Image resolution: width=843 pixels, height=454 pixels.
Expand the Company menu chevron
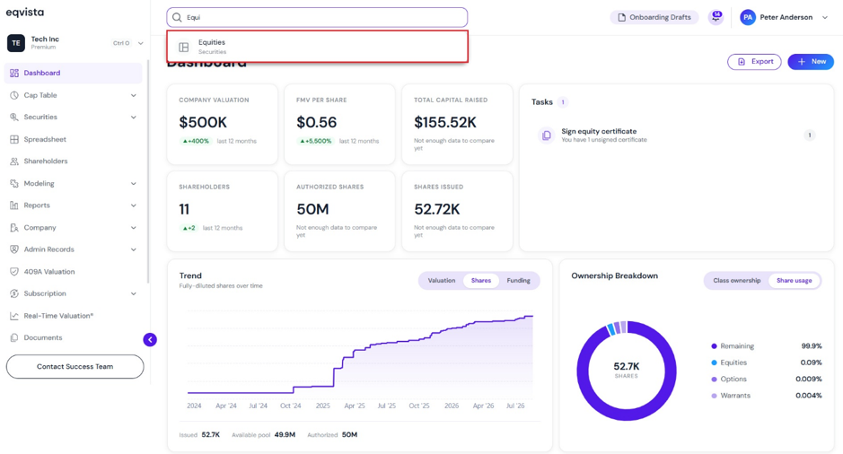[x=134, y=227]
